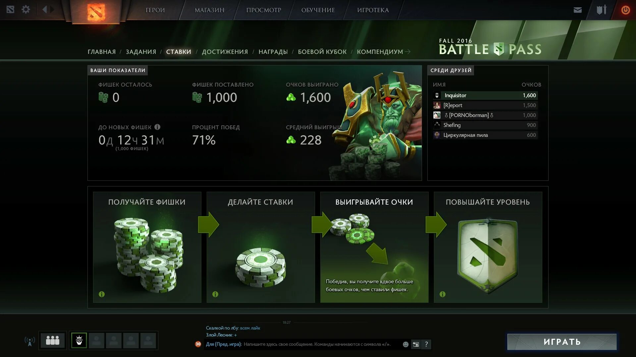Click the back navigation arrow
Image resolution: width=636 pixels, height=357 pixels.
pos(45,9)
